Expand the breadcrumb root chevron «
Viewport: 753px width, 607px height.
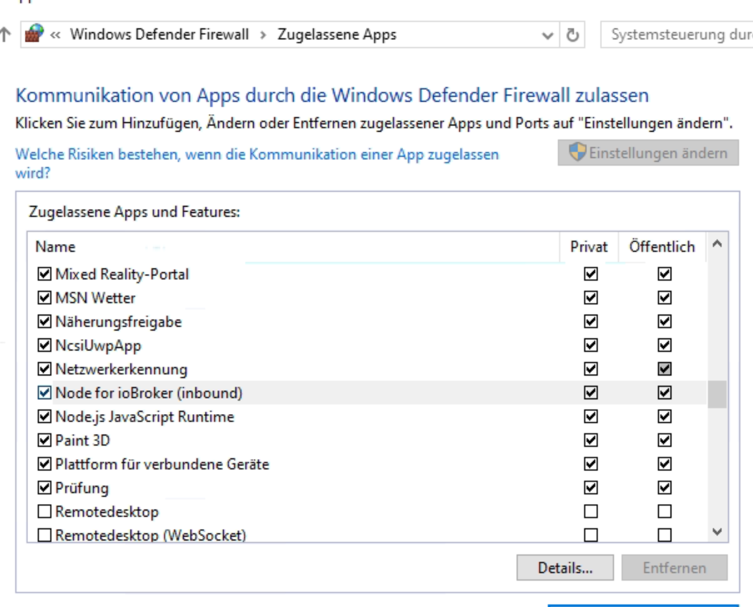coord(55,35)
